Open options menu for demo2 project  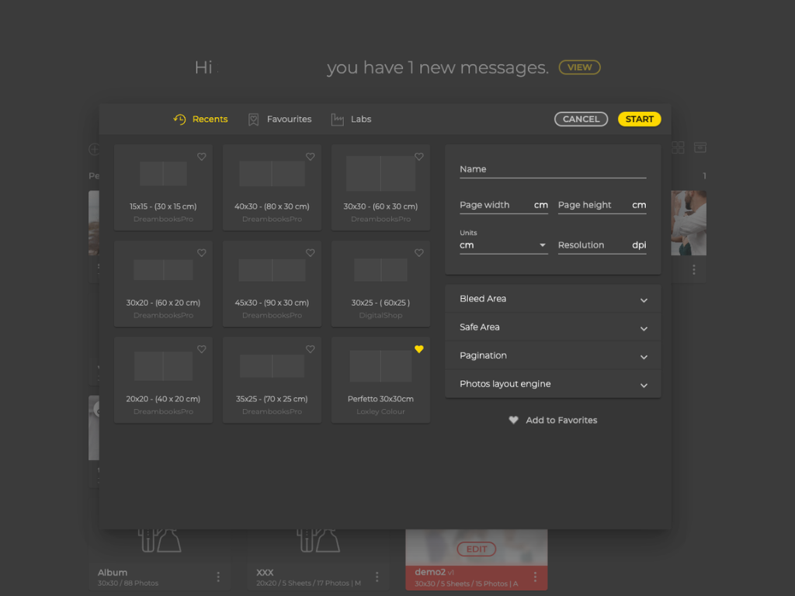pyautogui.click(x=535, y=577)
